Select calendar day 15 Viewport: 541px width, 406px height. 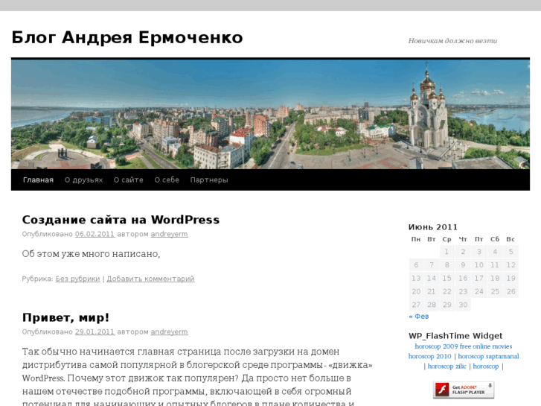pos(446,278)
